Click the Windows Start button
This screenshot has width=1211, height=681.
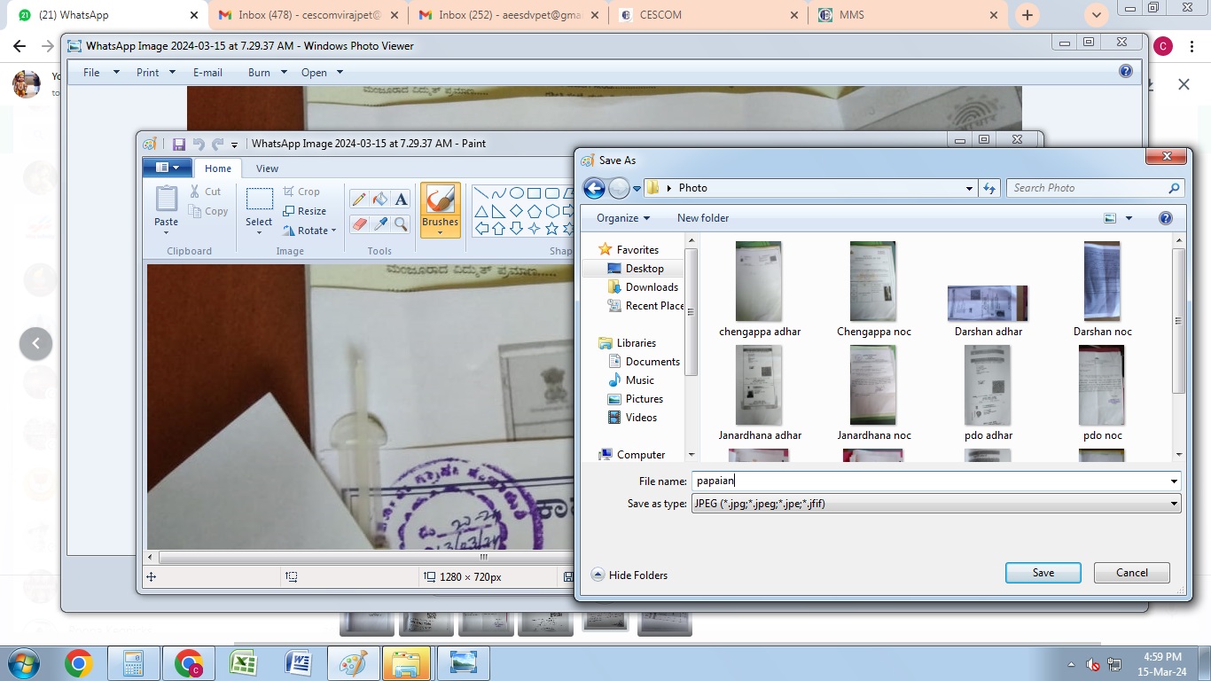point(23,663)
